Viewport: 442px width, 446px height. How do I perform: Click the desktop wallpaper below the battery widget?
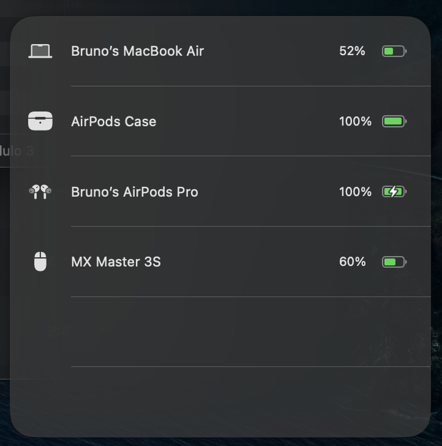click(220, 442)
